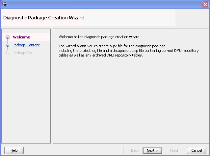Click the line about archived DMU repository tables
Viewport: 210px width, 156px height.
(101, 55)
